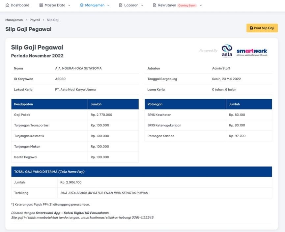This screenshot has width=285, height=232.
Task: Click the Take Home Pay total row
Action: pos(142,172)
